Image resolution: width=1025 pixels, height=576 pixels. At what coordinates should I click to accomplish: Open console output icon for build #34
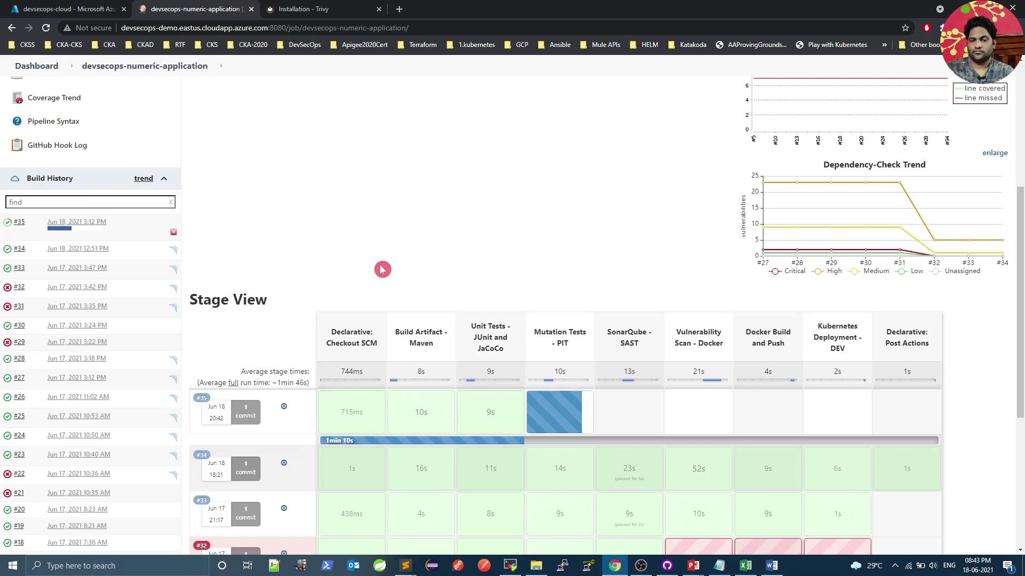(174, 250)
